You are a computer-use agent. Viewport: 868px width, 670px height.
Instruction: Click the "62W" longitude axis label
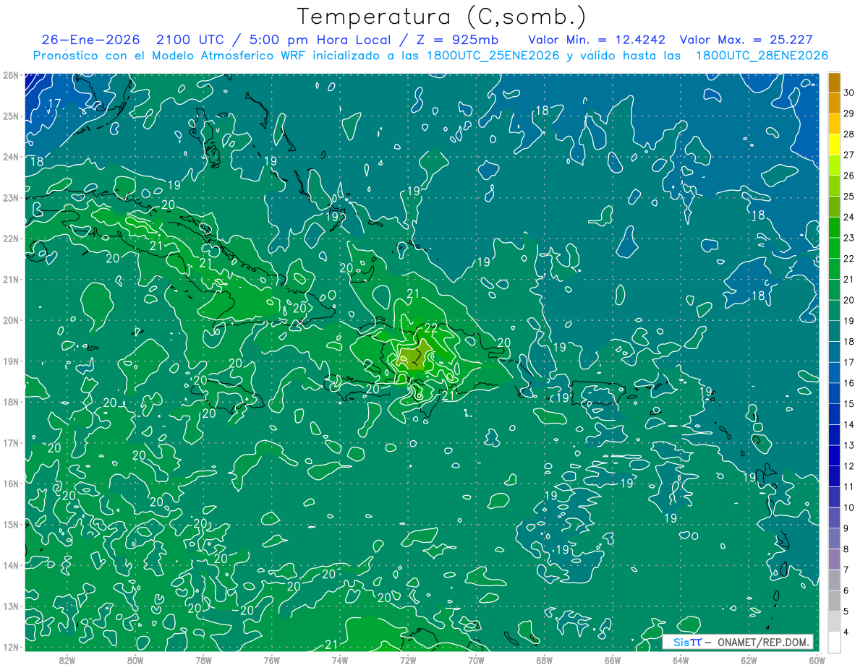pos(749,659)
